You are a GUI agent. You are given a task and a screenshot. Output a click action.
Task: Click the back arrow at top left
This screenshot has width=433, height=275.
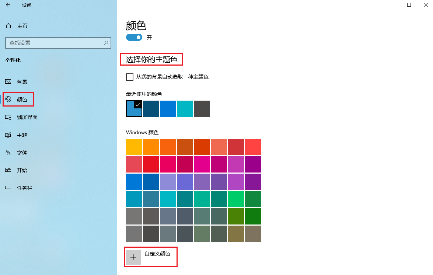click(x=8, y=5)
